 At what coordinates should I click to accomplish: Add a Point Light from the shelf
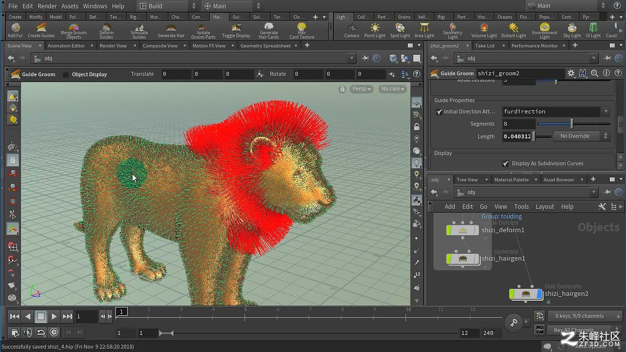(x=375, y=30)
